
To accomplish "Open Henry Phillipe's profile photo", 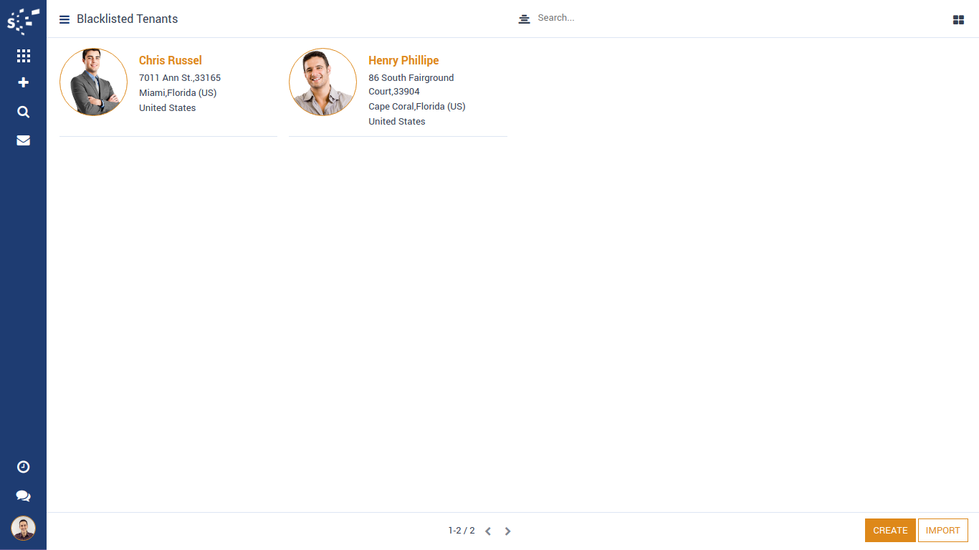I will pos(323,82).
